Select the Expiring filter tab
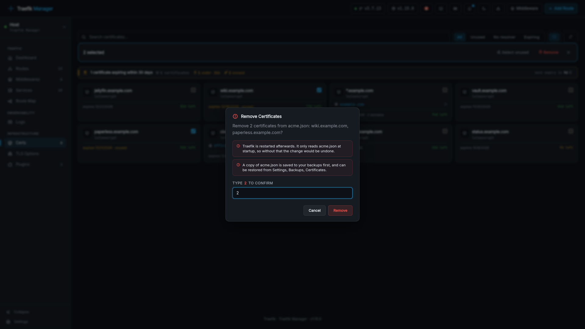Screen dimensions: 585x329 [531, 37]
